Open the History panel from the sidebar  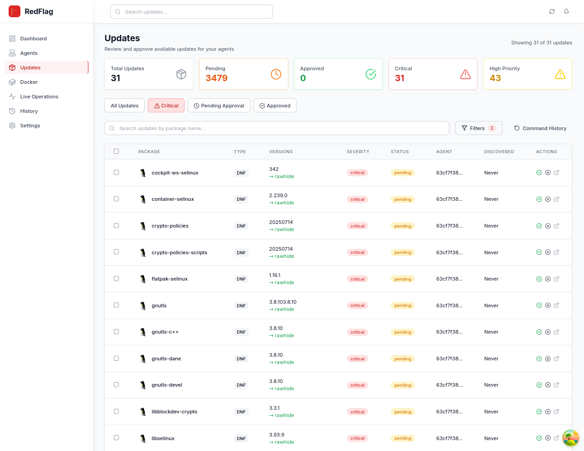click(x=29, y=111)
